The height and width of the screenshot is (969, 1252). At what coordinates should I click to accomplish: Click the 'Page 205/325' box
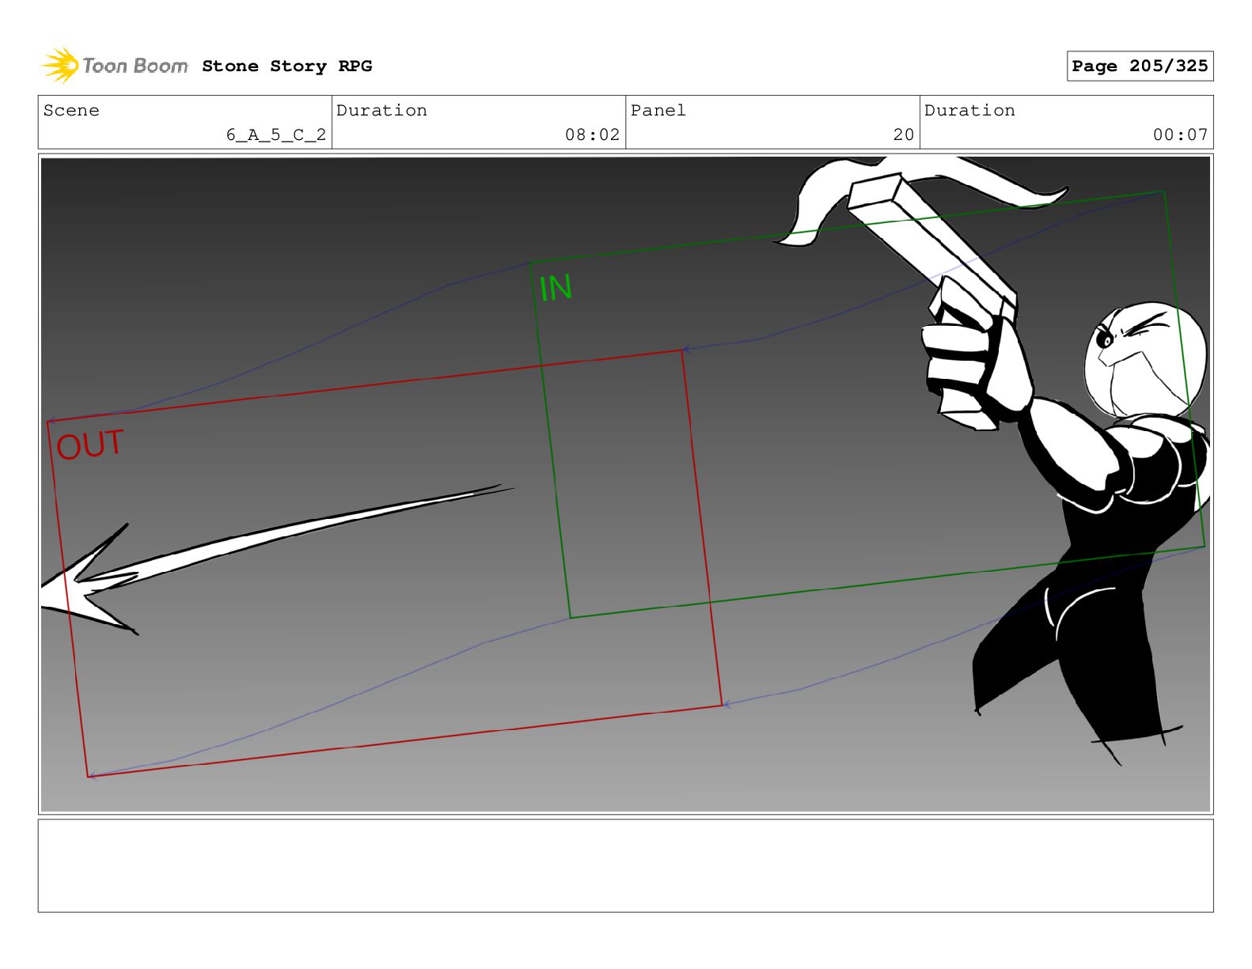click(1140, 66)
